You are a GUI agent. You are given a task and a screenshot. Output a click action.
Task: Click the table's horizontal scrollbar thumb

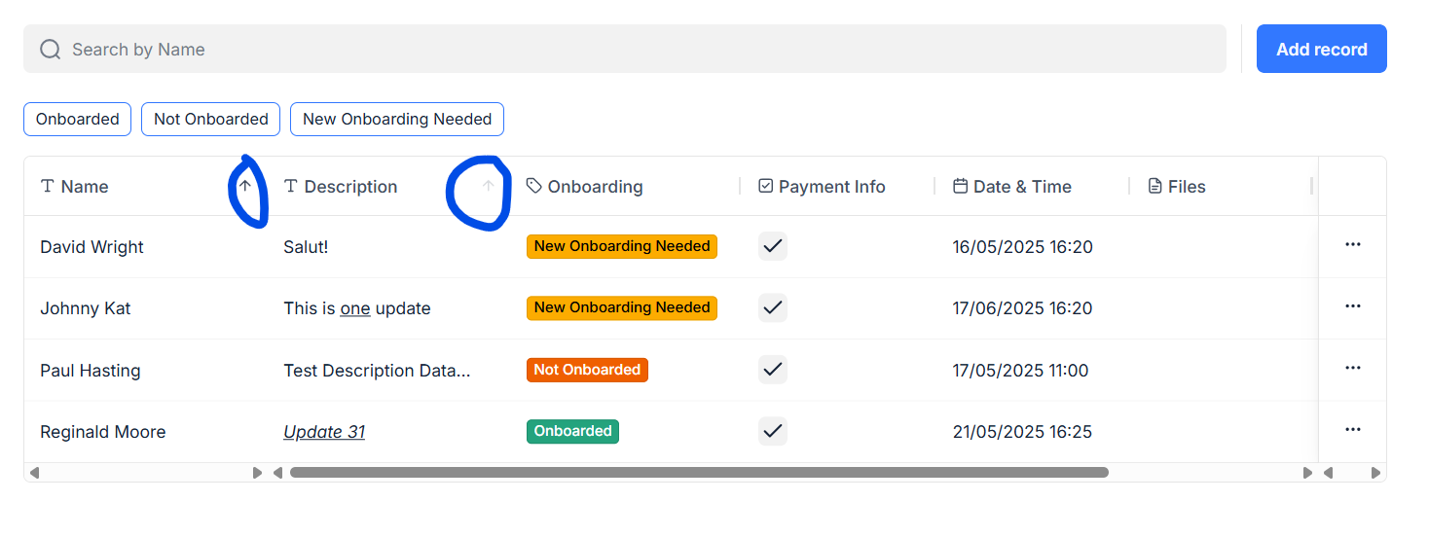(699, 473)
